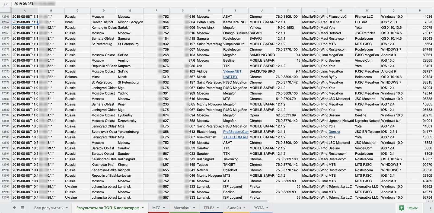Select column K header
Image resolution: width=434 pixels, height=213 pixels.
tap(288, 11)
